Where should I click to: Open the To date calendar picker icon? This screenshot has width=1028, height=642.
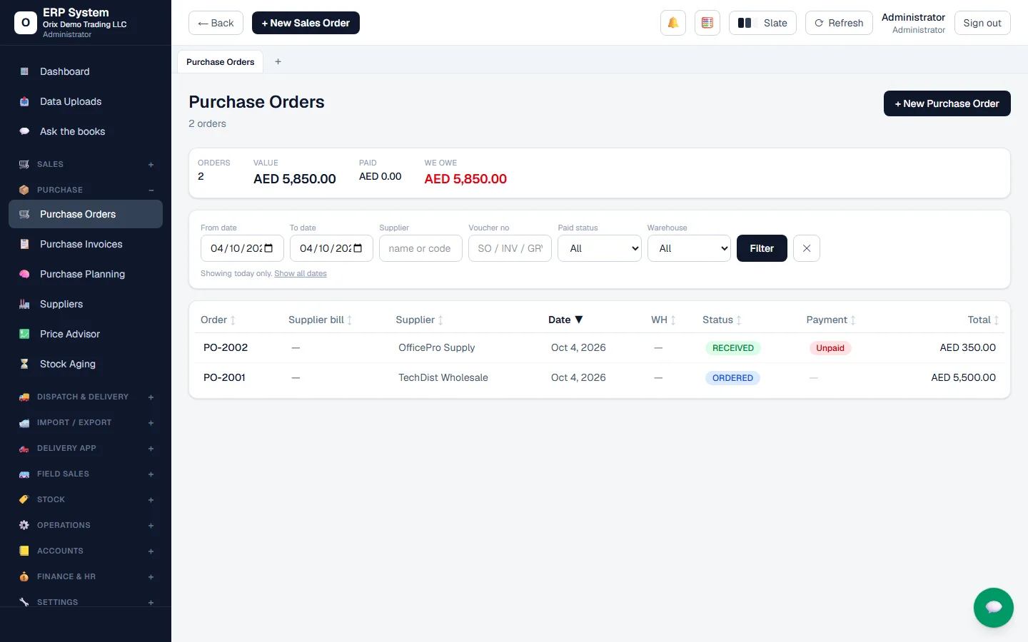358,248
